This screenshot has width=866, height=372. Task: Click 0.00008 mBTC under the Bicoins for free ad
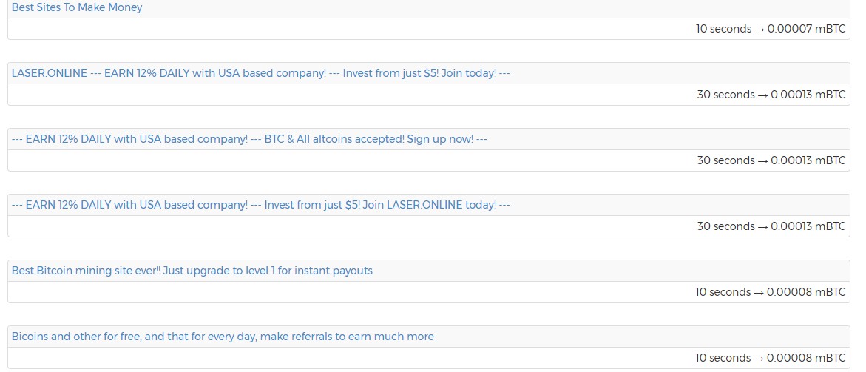(806, 358)
